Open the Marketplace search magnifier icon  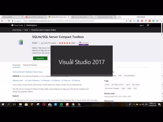tap(148, 25)
